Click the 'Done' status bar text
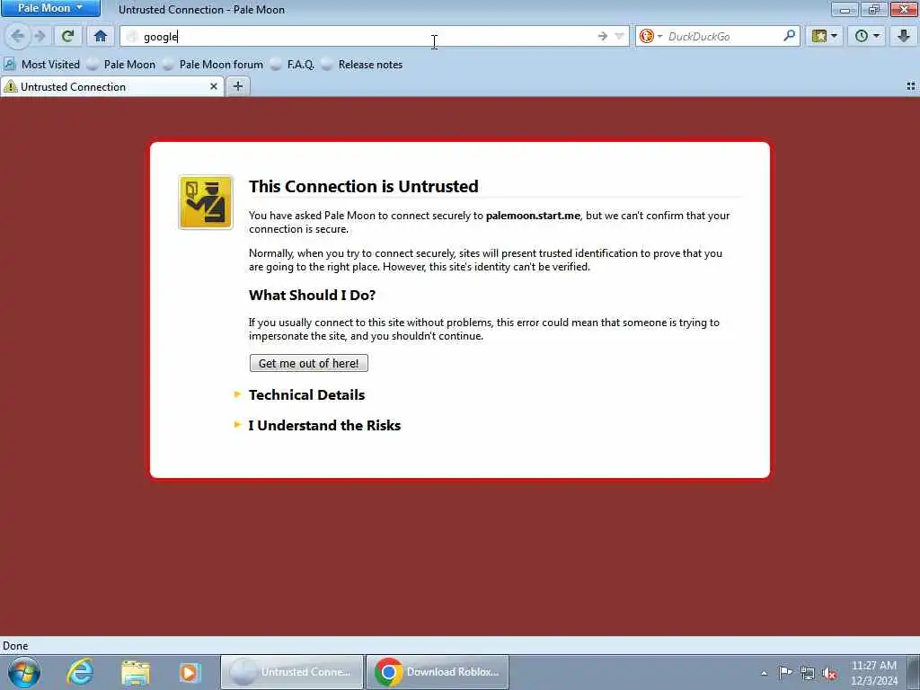 click(x=15, y=645)
